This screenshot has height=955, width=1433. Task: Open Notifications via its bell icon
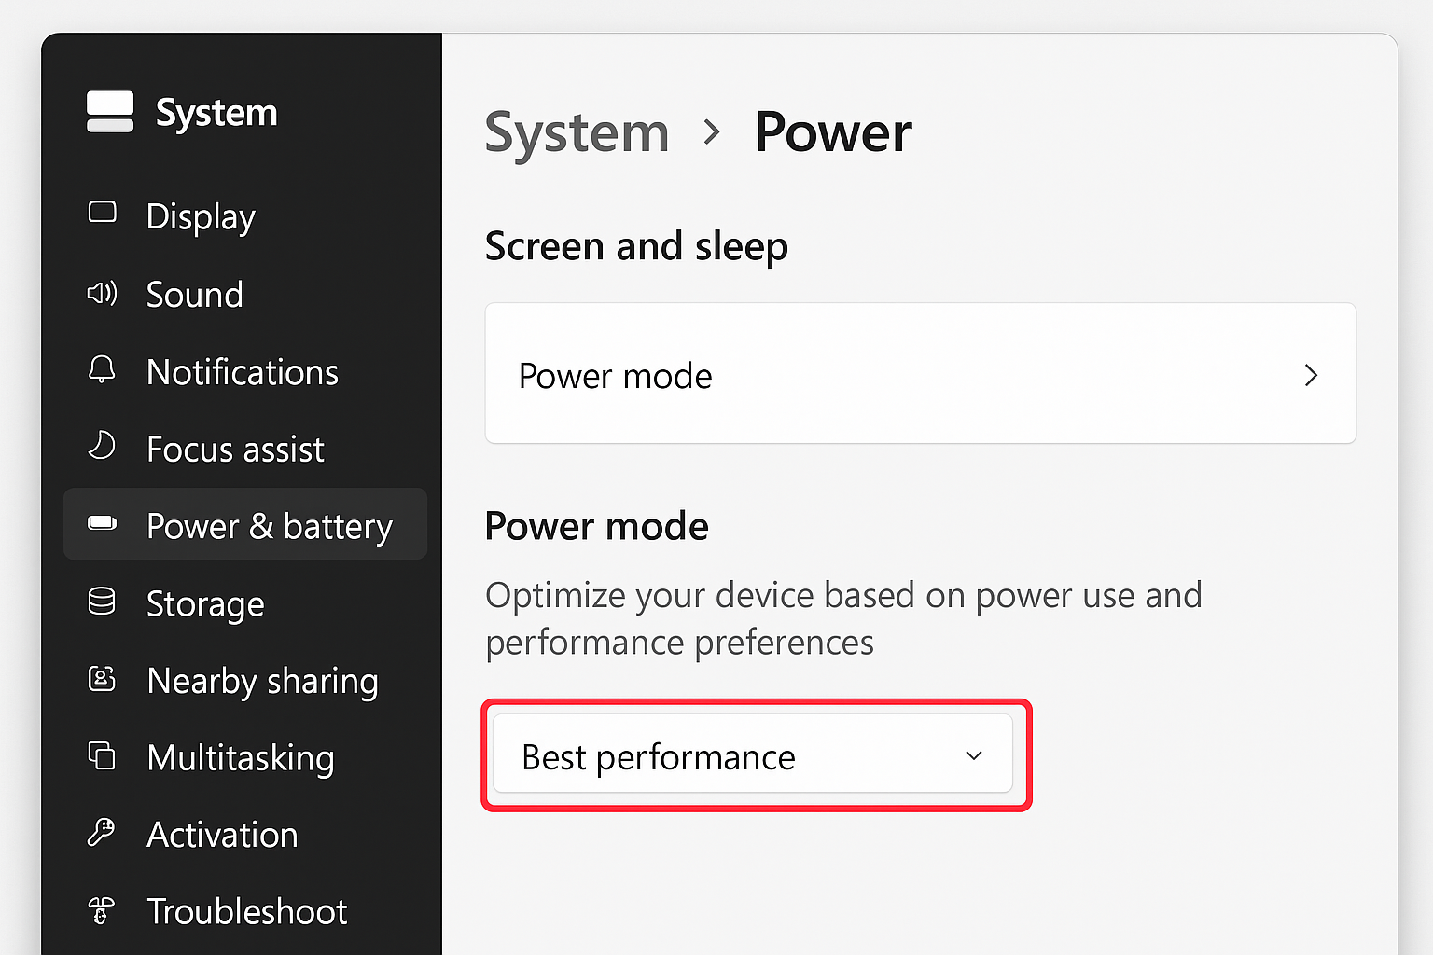click(x=101, y=370)
